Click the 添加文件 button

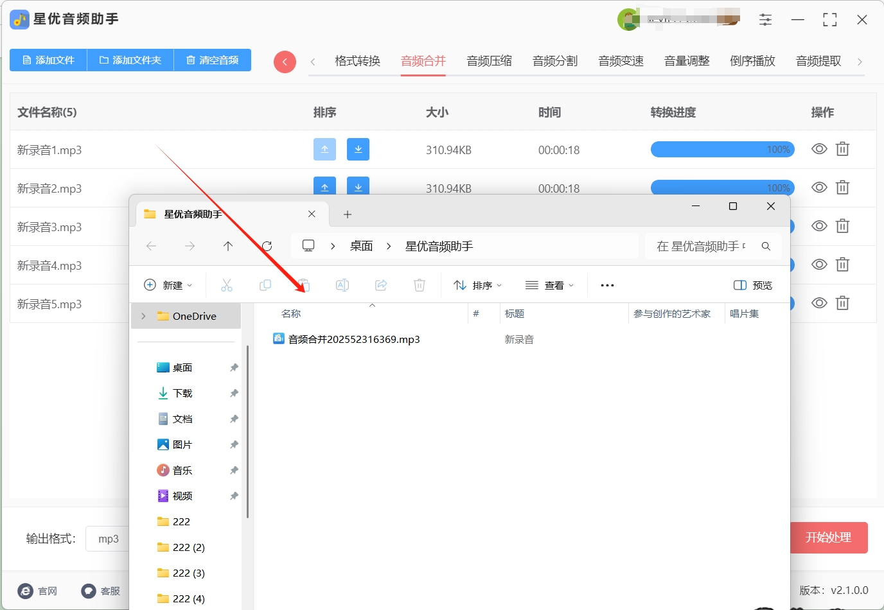[x=48, y=60]
